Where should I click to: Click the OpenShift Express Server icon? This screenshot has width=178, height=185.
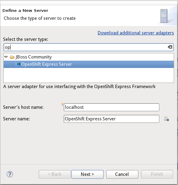point(18,64)
